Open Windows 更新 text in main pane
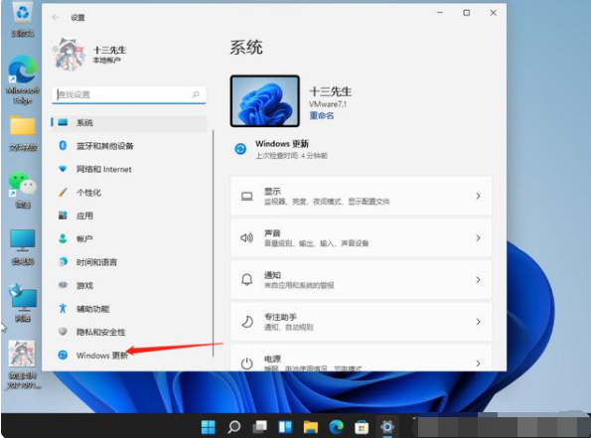591x438 pixels. [282, 144]
